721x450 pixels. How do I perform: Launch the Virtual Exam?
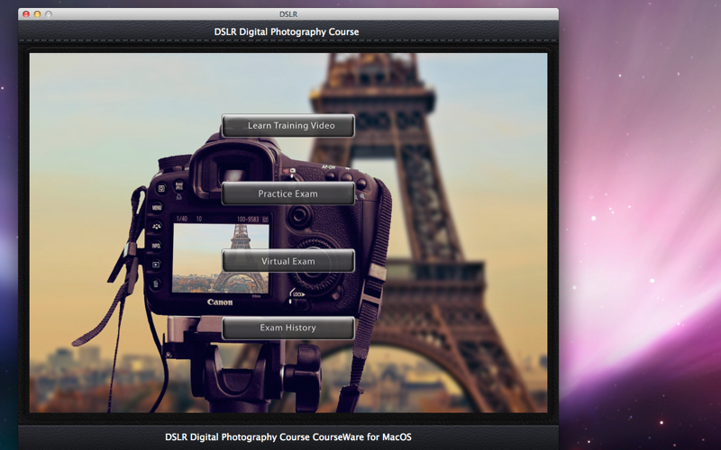click(x=288, y=261)
